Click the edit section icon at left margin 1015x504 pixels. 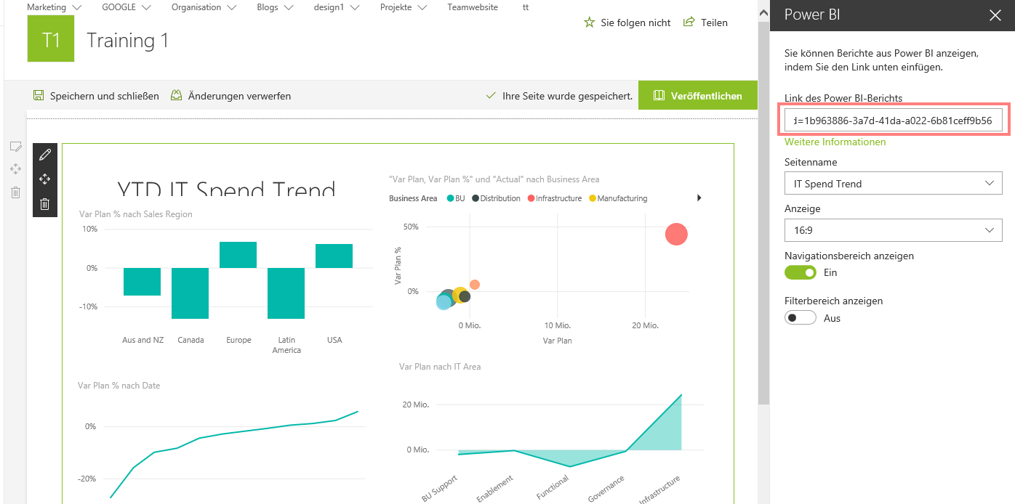click(x=15, y=146)
